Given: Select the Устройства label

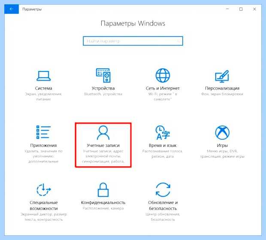Looking at the screenshot, I should tap(103, 88).
